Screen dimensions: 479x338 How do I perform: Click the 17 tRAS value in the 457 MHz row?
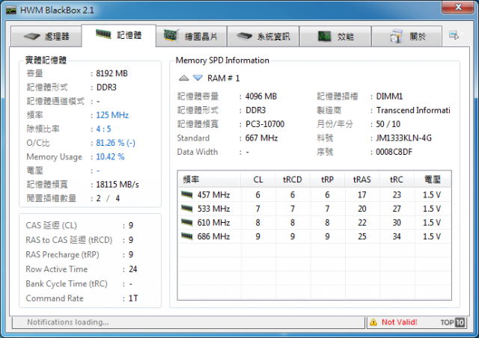pyautogui.click(x=362, y=194)
